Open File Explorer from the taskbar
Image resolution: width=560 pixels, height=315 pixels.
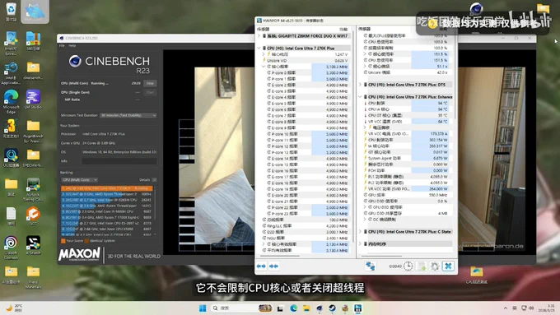coord(306,308)
